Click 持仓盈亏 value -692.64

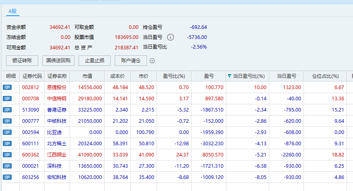pyautogui.click(x=198, y=27)
